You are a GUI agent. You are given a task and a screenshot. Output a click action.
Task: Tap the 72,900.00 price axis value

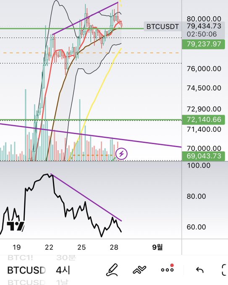pos(204,109)
